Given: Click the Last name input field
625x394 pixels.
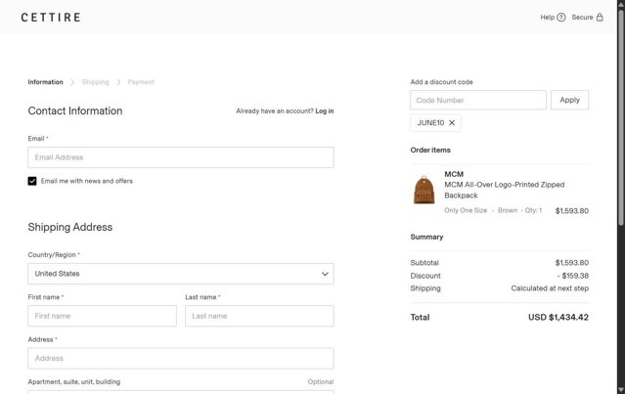Looking at the screenshot, I should (x=259, y=316).
